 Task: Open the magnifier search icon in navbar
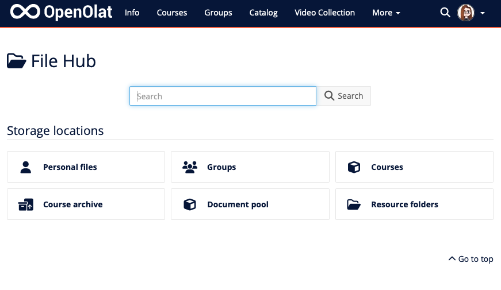coord(445,13)
